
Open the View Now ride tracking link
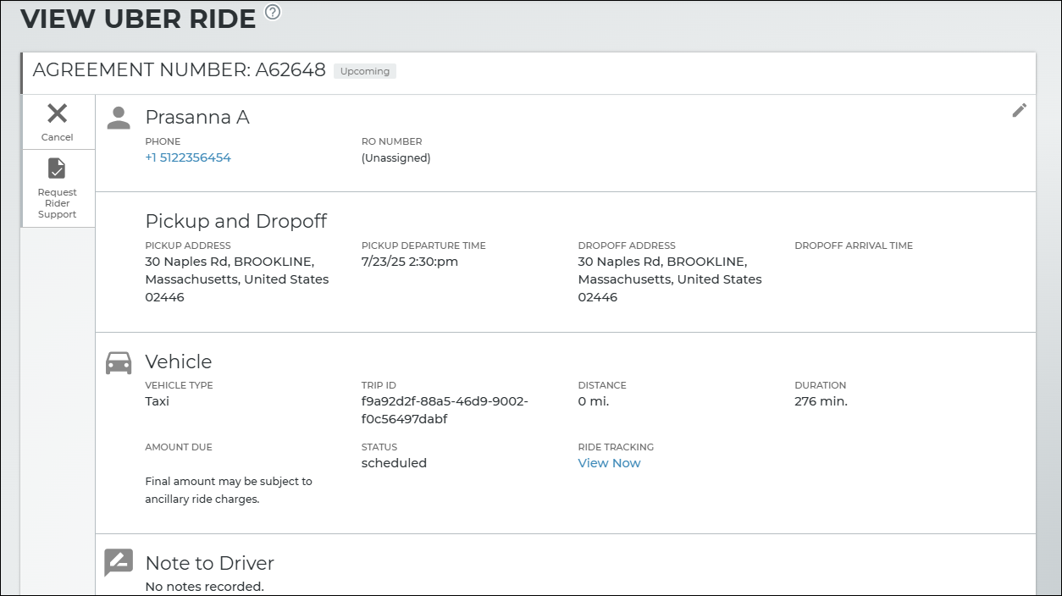(x=609, y=463)
